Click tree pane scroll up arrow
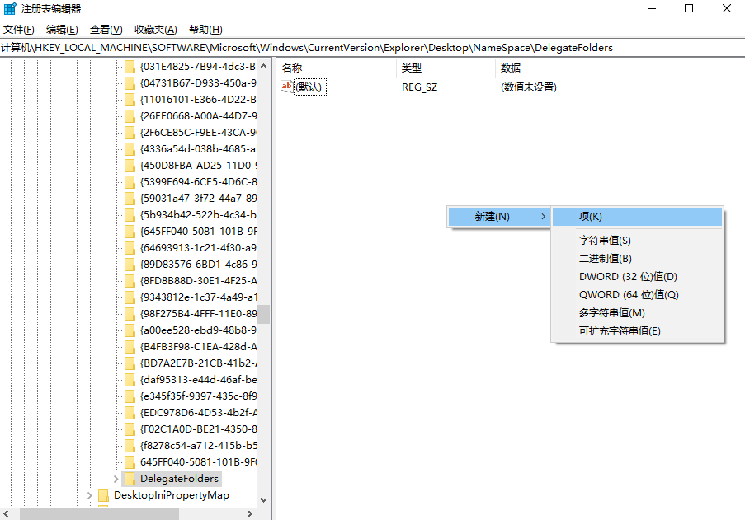This screenshot has height=520, width=745. click(264, 66)
